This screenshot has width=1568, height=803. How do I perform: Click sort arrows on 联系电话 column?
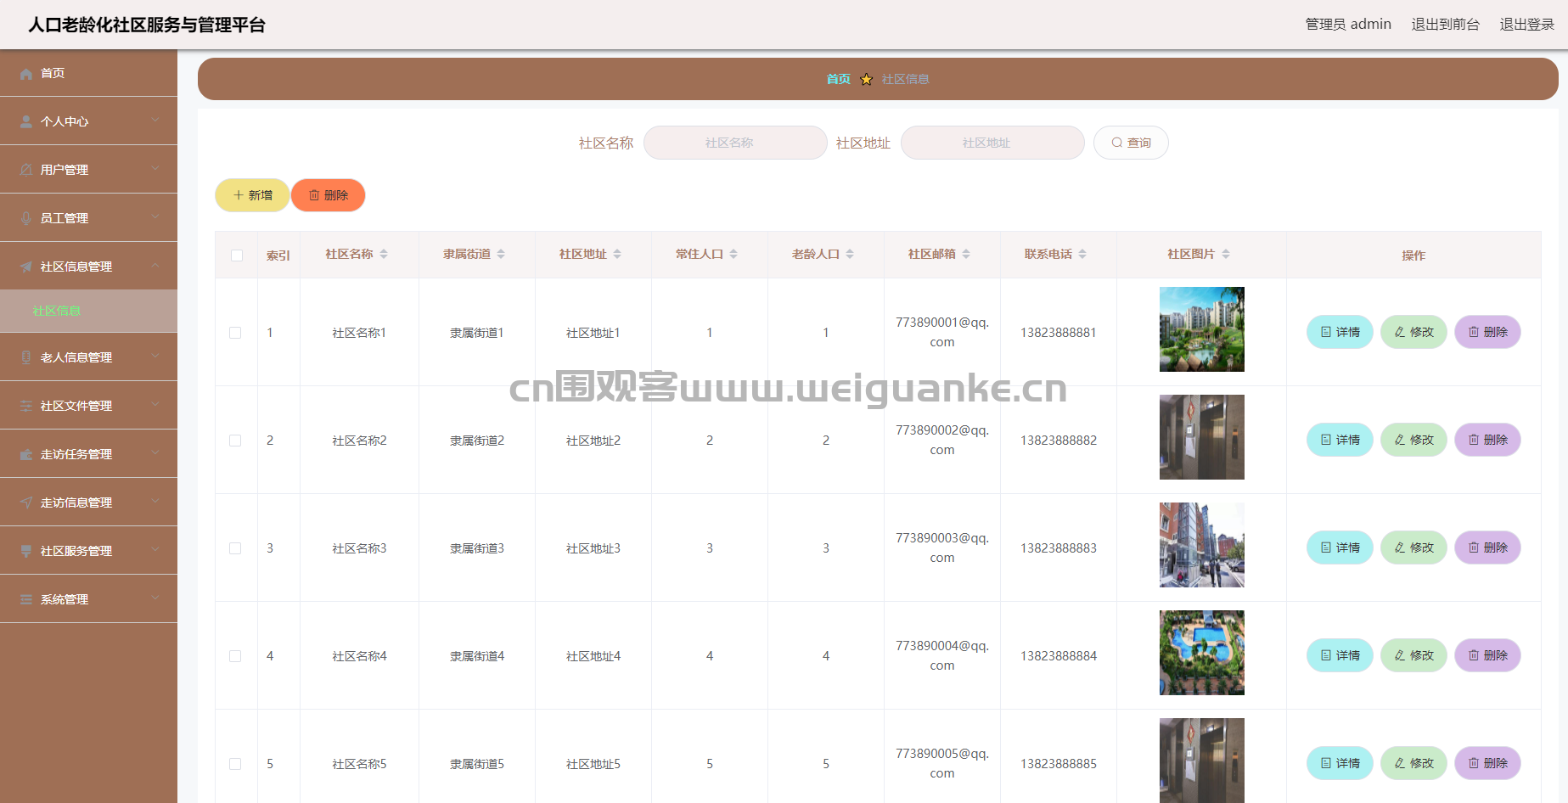tap(1082, 255)
